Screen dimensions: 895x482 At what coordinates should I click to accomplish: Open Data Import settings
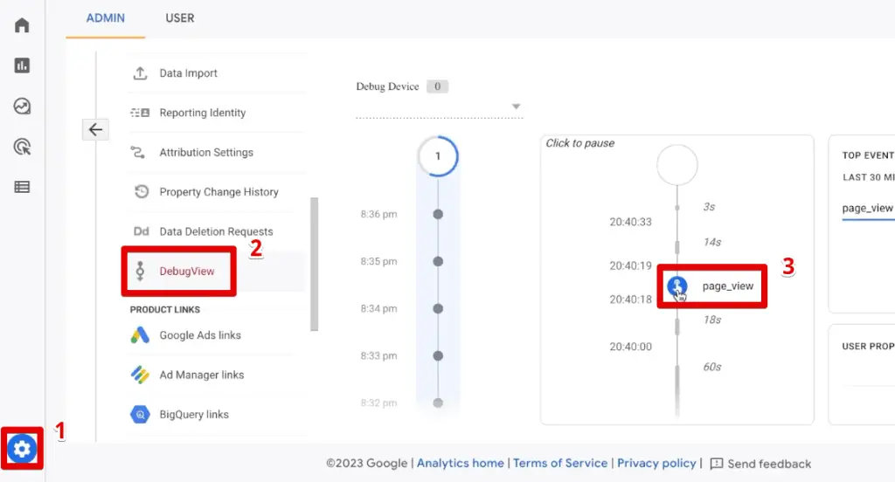click(x=188, y=73)
